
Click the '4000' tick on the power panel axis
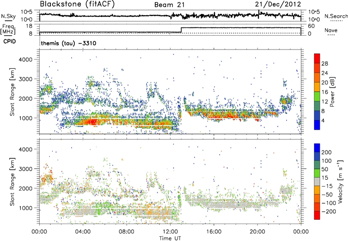[26, 60]
